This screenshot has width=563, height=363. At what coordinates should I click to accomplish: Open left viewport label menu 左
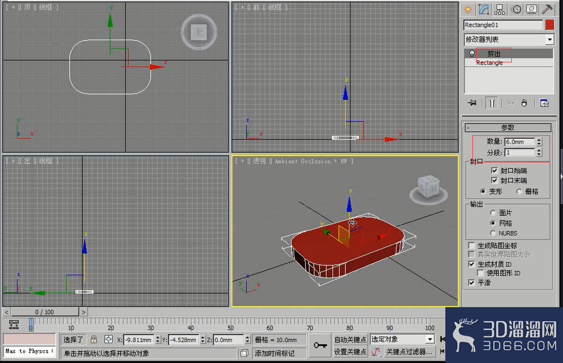[27, 161]
